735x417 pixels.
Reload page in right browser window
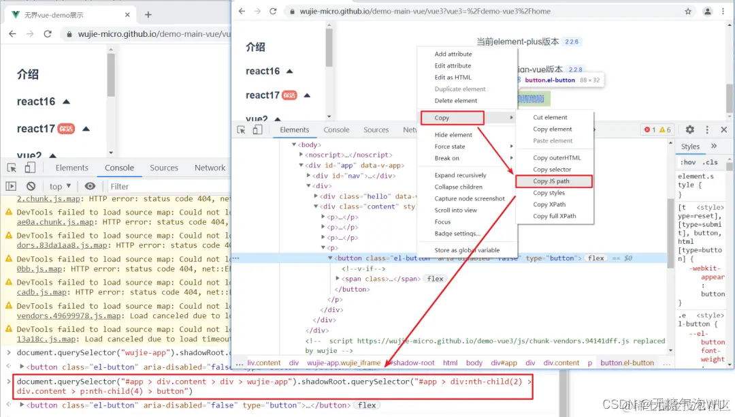click(x=273, y=12)
